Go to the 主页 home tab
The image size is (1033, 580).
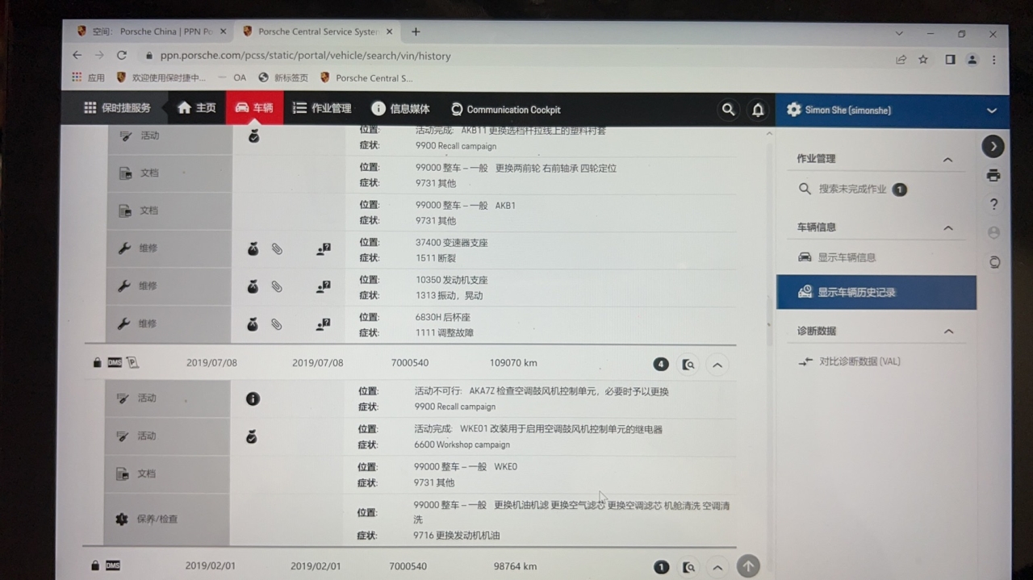click(197, 108)
